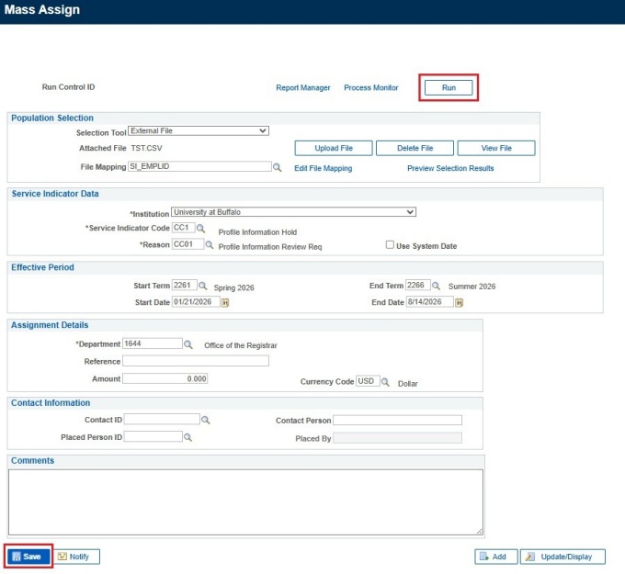Open the End Date calendar picker
625x574 pixels.
(x=459, y=302)
